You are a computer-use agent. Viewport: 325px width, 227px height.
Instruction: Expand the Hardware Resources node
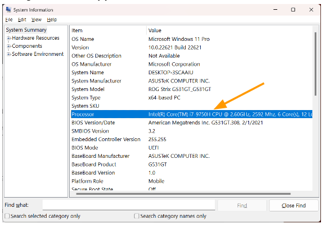[9, 38]
